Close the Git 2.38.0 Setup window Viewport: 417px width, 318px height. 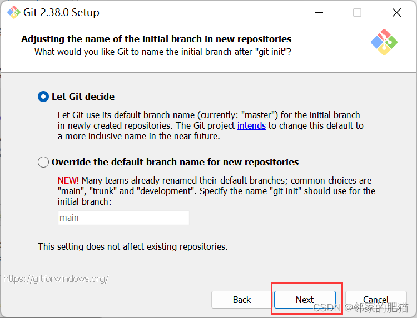(x=396, y=12)
